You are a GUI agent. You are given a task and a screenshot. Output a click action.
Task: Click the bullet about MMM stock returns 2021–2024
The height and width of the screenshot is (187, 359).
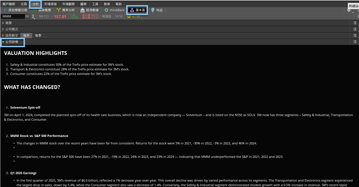[136, 143]
